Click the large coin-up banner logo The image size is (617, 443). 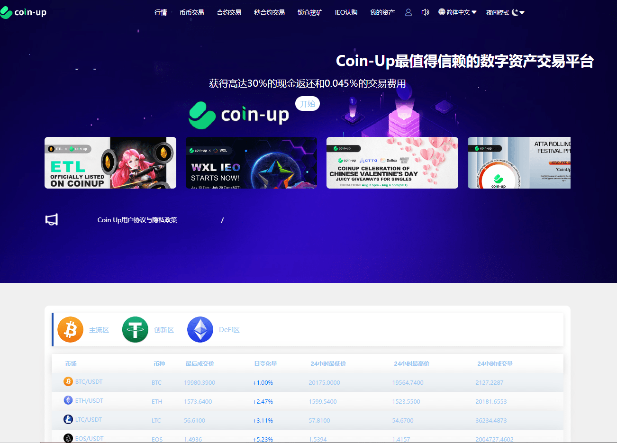[239, 115]
